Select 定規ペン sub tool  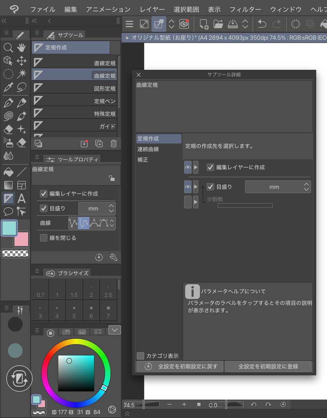click(74, 101)
